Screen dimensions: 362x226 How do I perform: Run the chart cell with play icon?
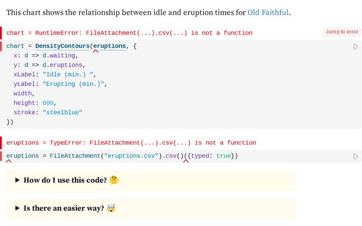tap(356, 46)
